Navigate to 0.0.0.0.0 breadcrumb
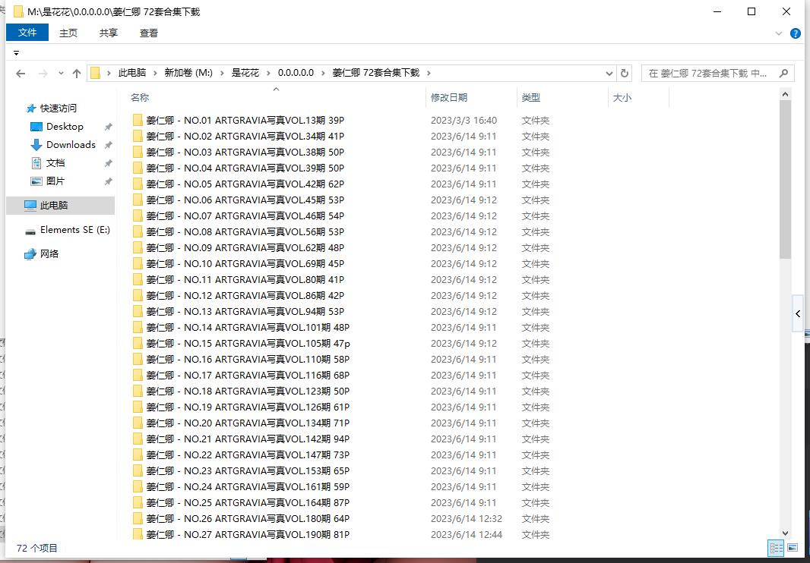Screen dimensions: 810x563 [296, 74]
